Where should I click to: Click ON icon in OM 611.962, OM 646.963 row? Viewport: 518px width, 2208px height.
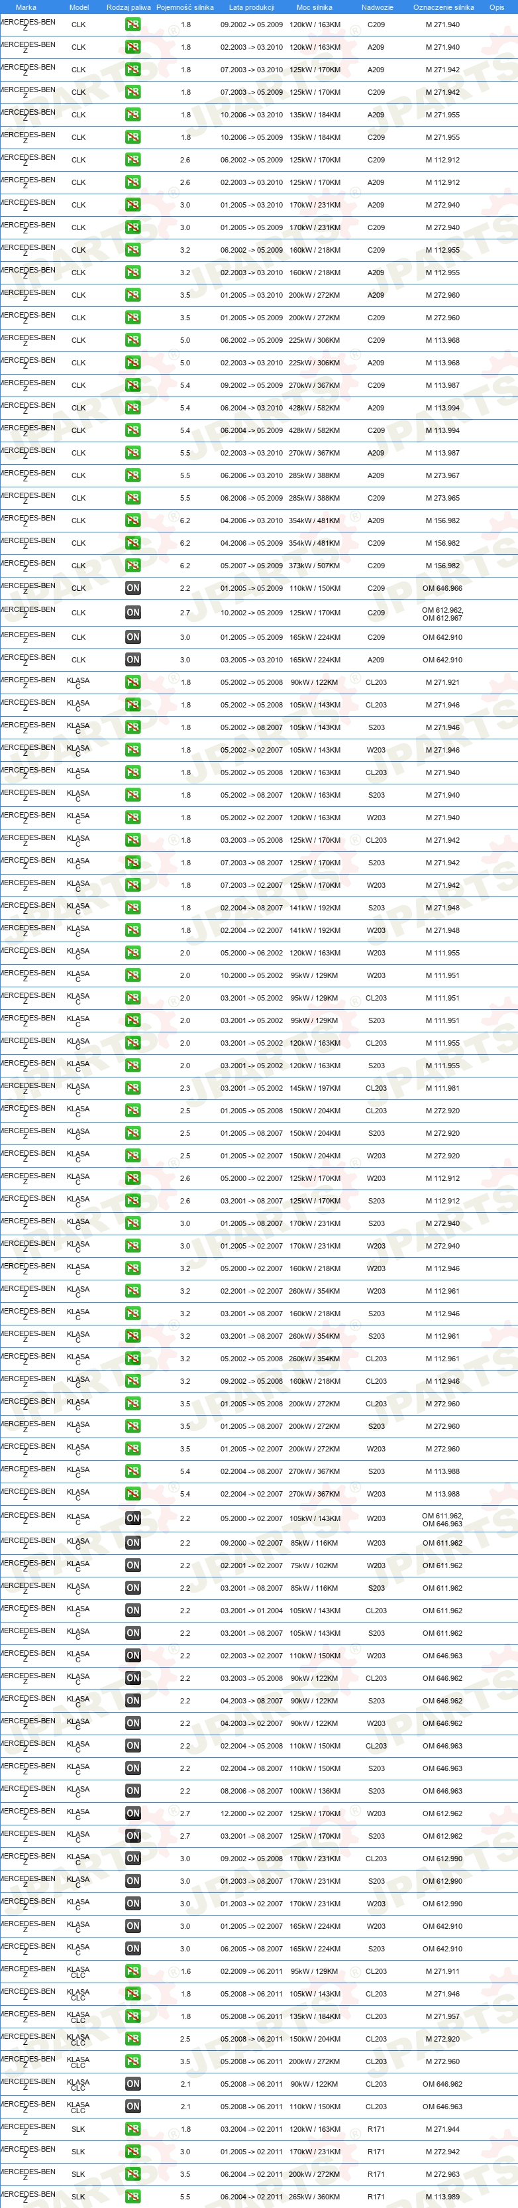pyautogui.click(x=132, y=1518)
